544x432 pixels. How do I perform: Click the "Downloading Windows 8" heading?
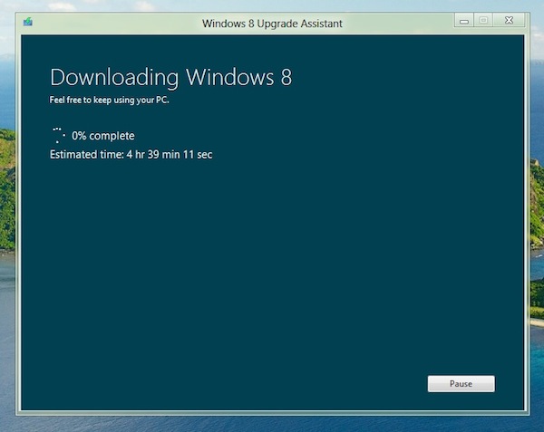click(171, 77)
